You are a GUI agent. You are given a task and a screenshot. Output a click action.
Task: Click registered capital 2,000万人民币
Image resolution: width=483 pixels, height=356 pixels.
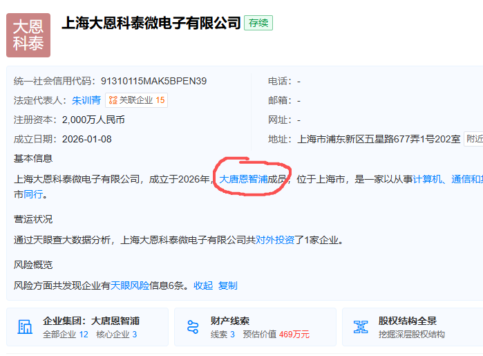point(93,120)
